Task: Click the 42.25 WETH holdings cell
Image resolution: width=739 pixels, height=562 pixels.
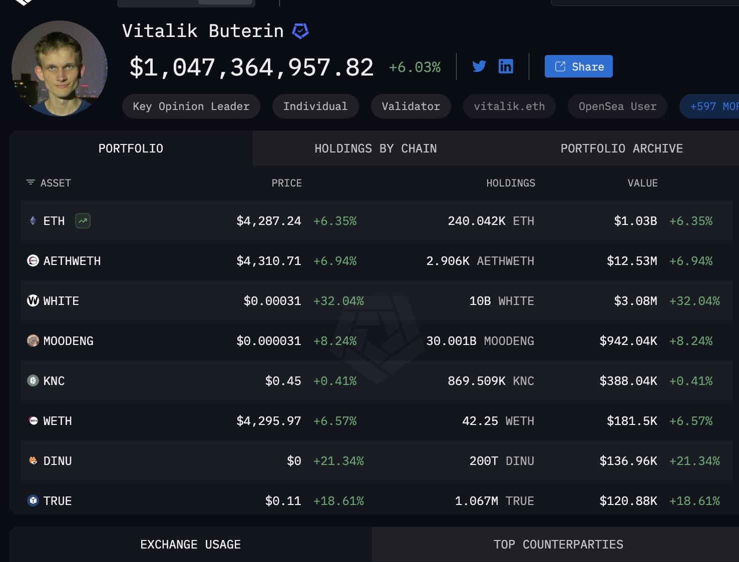Action: click(x=498, y=421)
